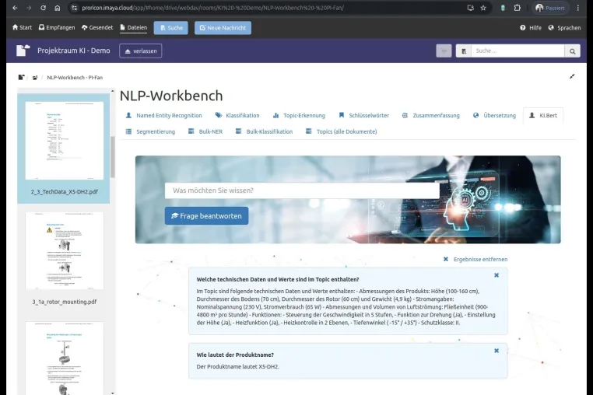
Task: Open Hilfe in the top bar
Action: point(531,27)
